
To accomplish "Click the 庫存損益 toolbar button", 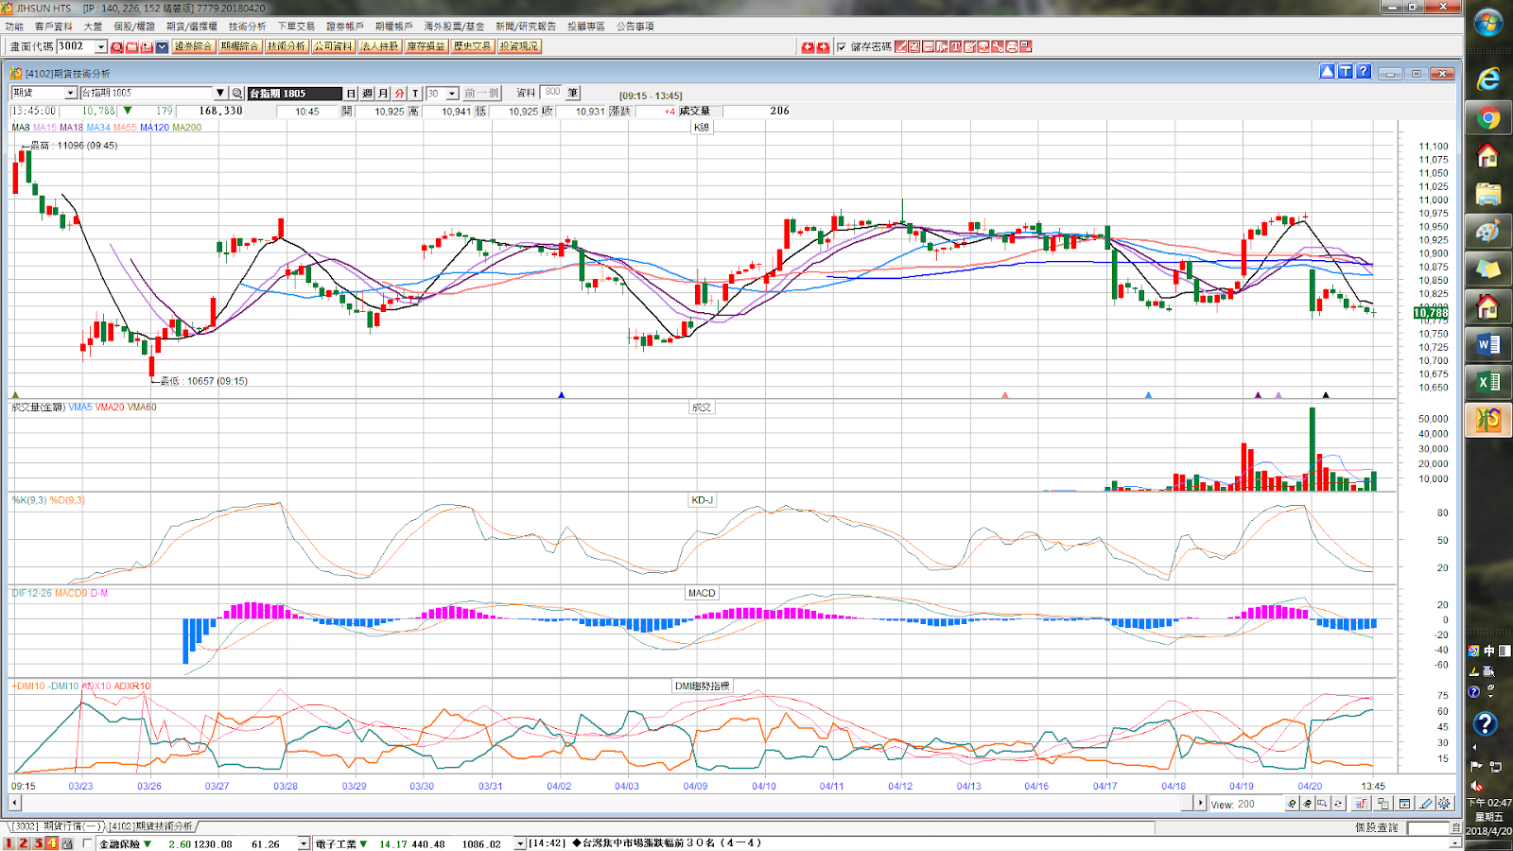I will coord(426,46).
